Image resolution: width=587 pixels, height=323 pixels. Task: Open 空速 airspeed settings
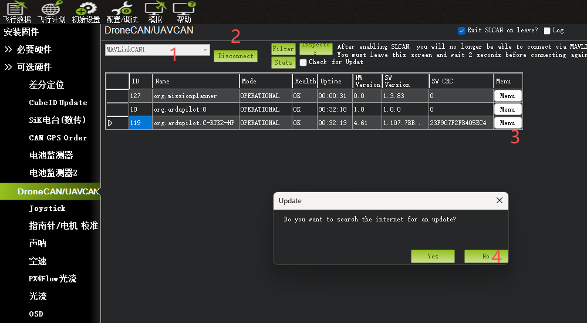[x=38, y=261]
